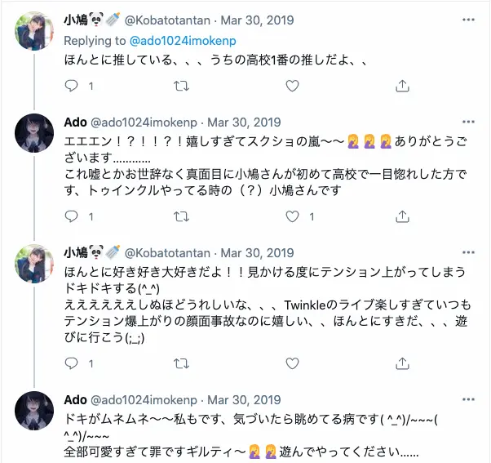Open more menu on 小鳩's second tweet
Image resolution: width=491 pixels, height=463 pixels.
tap(465, 253)
